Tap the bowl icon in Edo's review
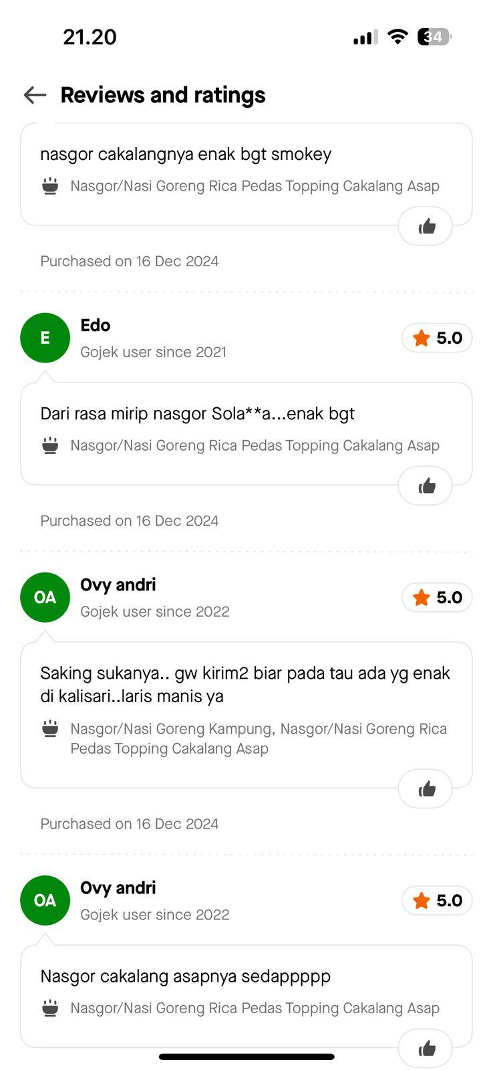The width and height of the screenshot is (493, 1070). tap(50, 445)
